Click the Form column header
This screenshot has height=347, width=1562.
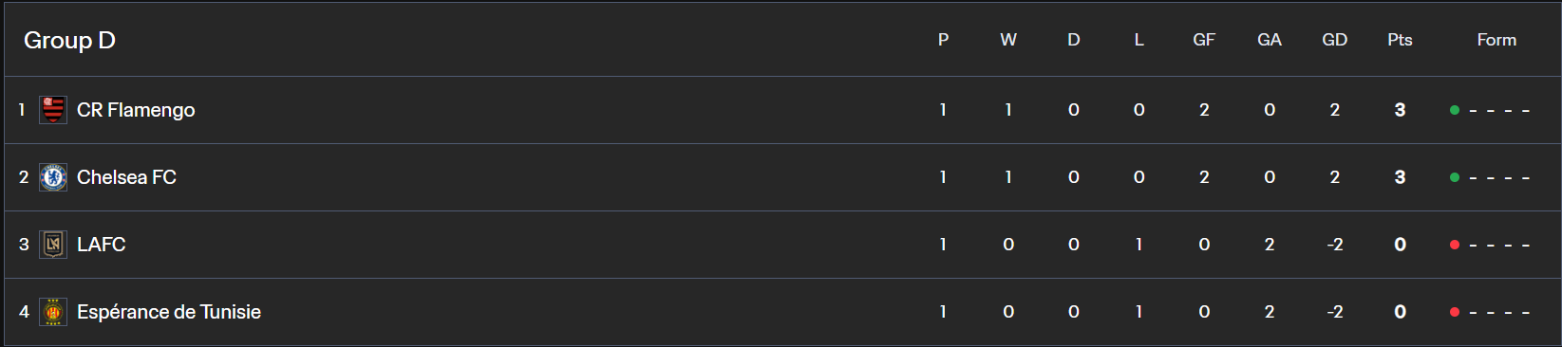pyautogui.click(x=1496, y=40)
